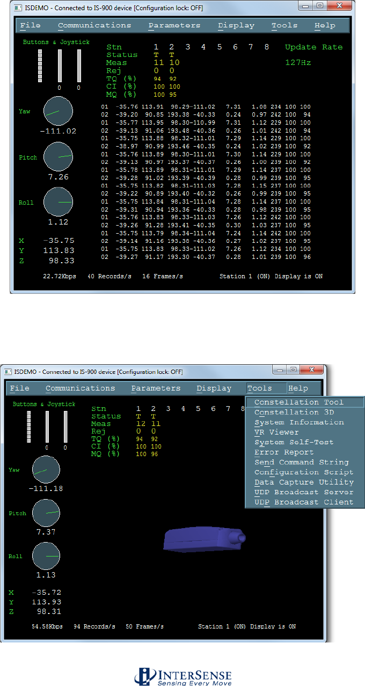The width and height of the screenshot is (365, 686).
Task: Launch Data Capture Utility
Action: click(x=305, y=482)
